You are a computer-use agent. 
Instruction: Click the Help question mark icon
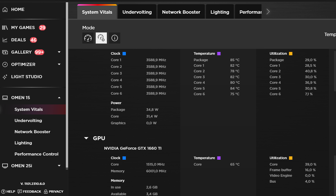(3, 192)
